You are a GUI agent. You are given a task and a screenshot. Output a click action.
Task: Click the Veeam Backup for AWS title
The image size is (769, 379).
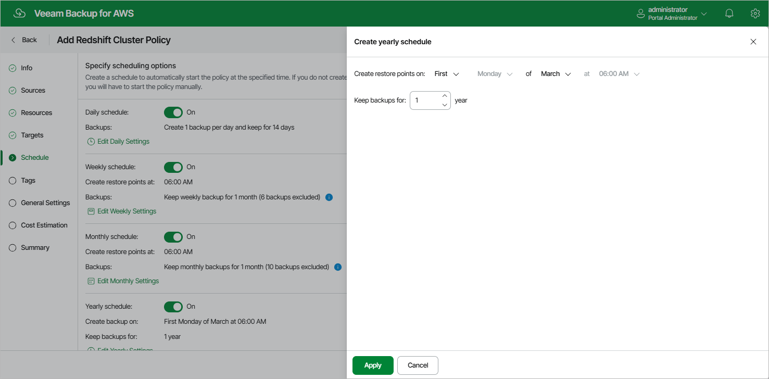84,14
